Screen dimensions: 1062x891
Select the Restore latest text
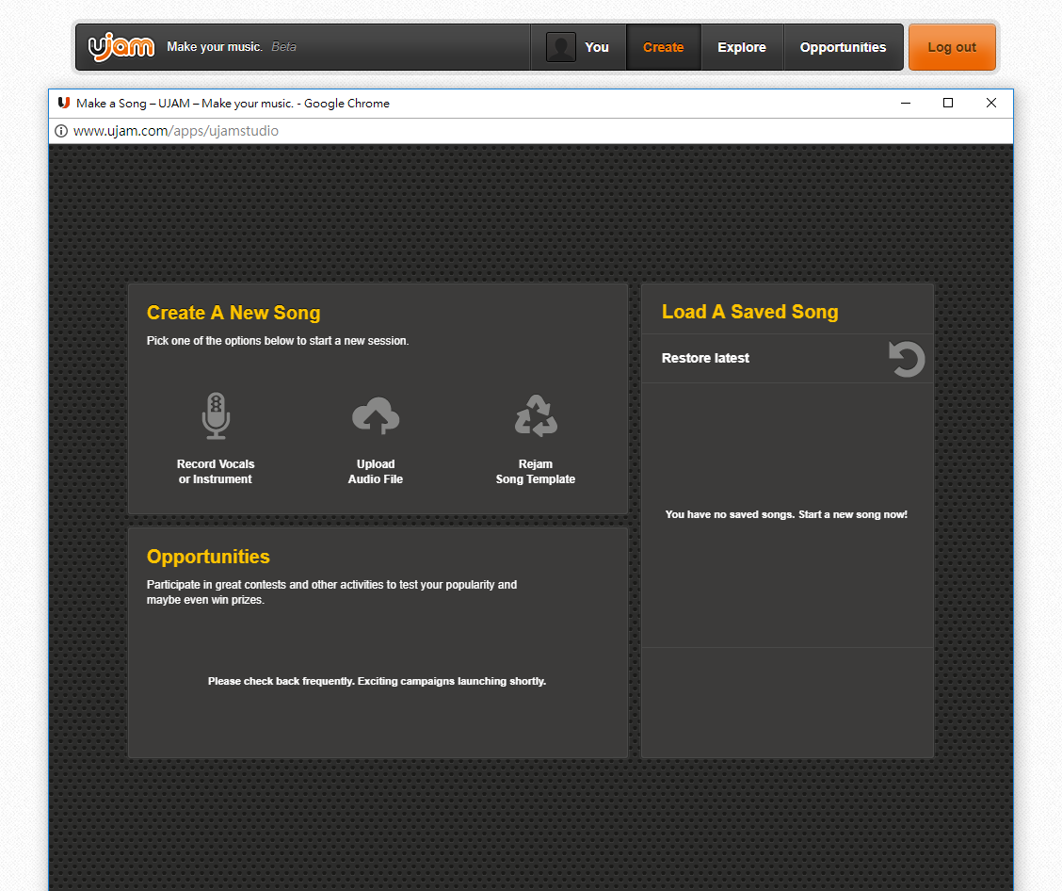[x=705, y=358]
